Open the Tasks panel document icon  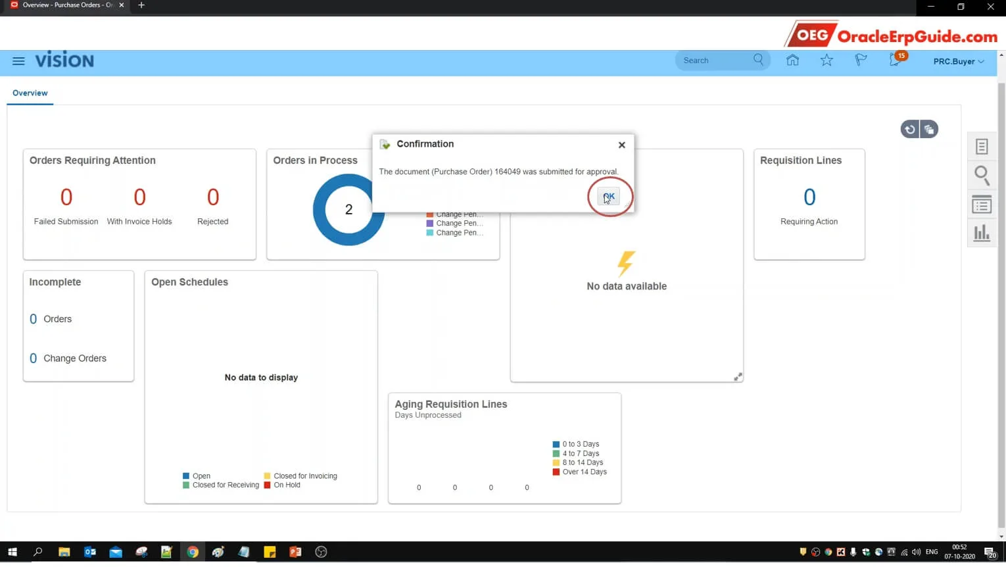(982, 147)
